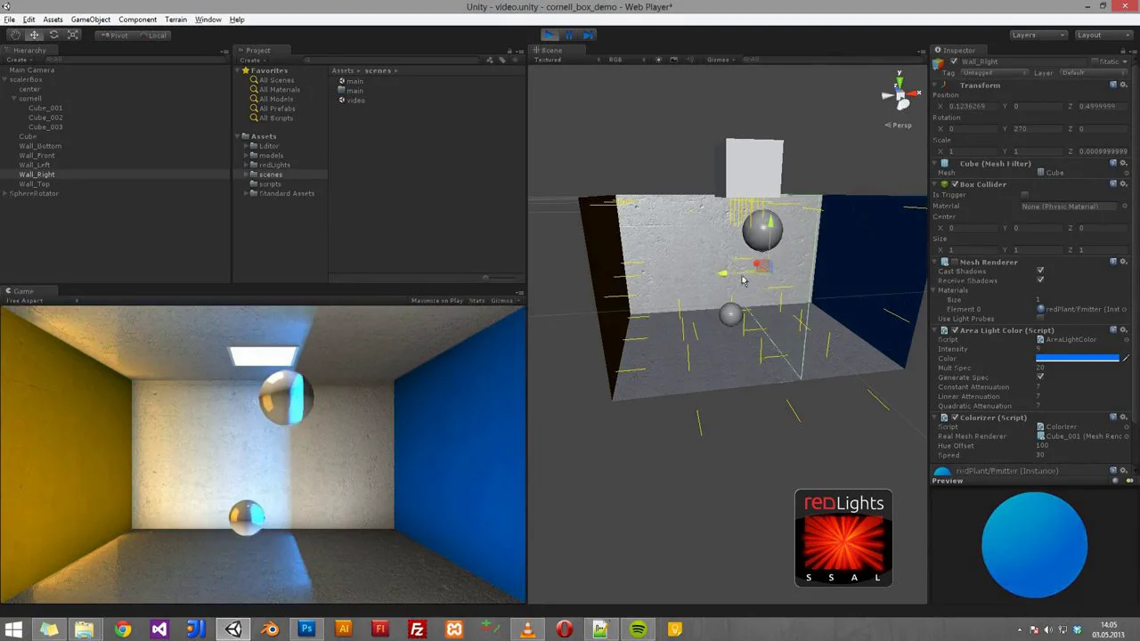Toggle Wall_Right active checkbox in Inspector
Screen dimensions: 1140x641
click(x=954, y=61)
